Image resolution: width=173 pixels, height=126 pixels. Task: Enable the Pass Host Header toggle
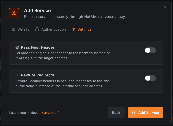(150, 50)
